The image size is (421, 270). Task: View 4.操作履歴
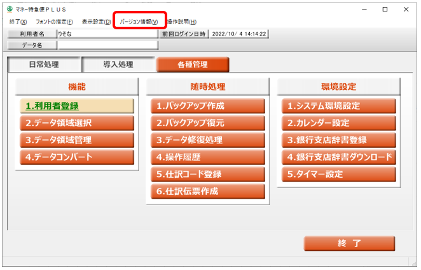208,157
